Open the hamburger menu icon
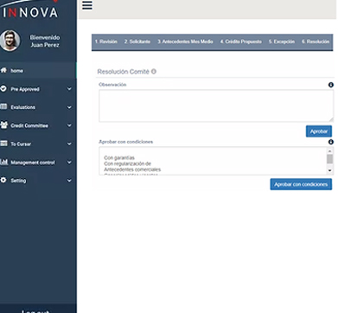 tap(87, 5)
